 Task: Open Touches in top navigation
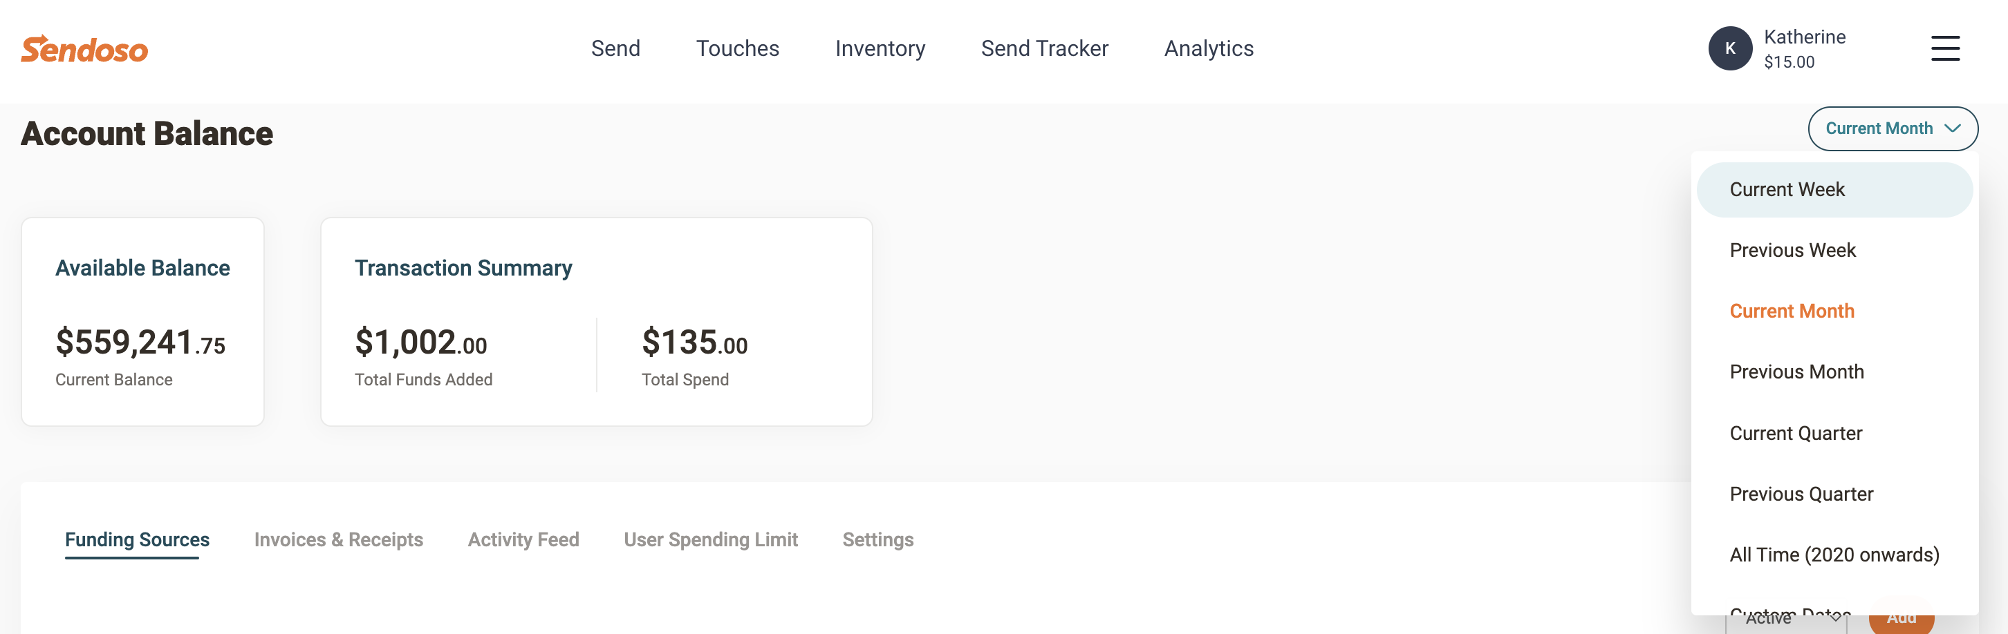(x=736, y=48)
